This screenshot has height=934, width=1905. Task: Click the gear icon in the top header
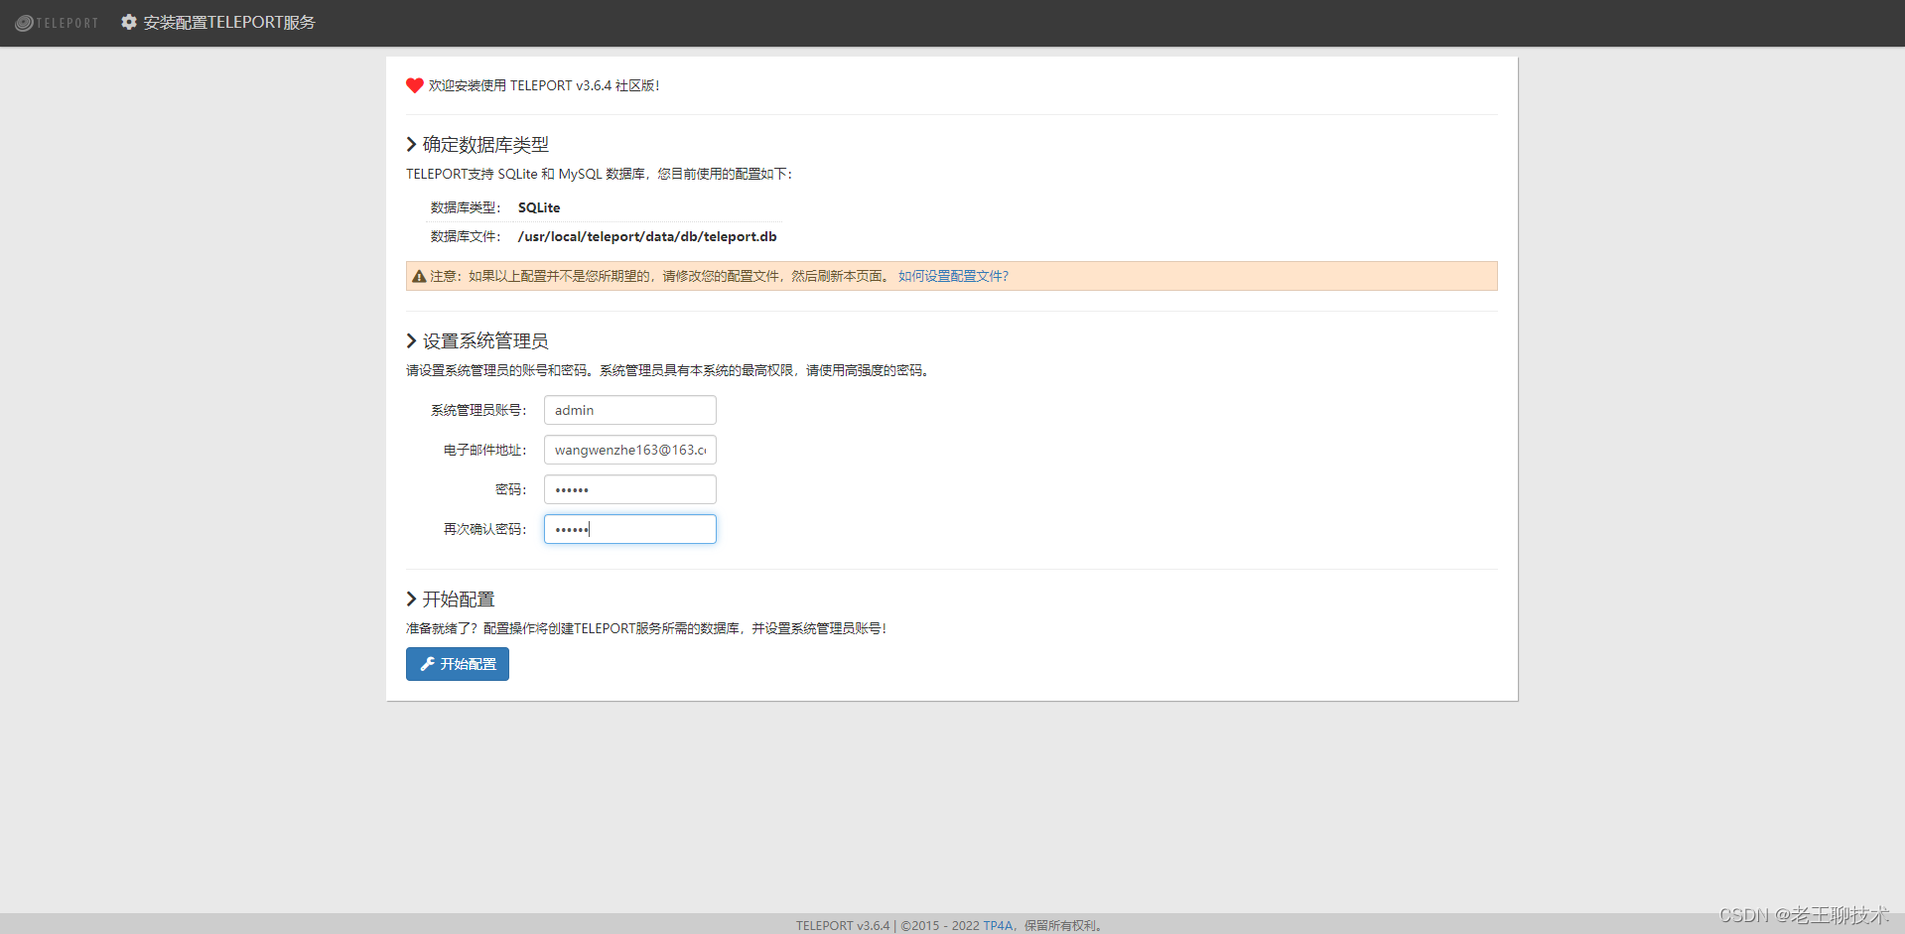128,22
